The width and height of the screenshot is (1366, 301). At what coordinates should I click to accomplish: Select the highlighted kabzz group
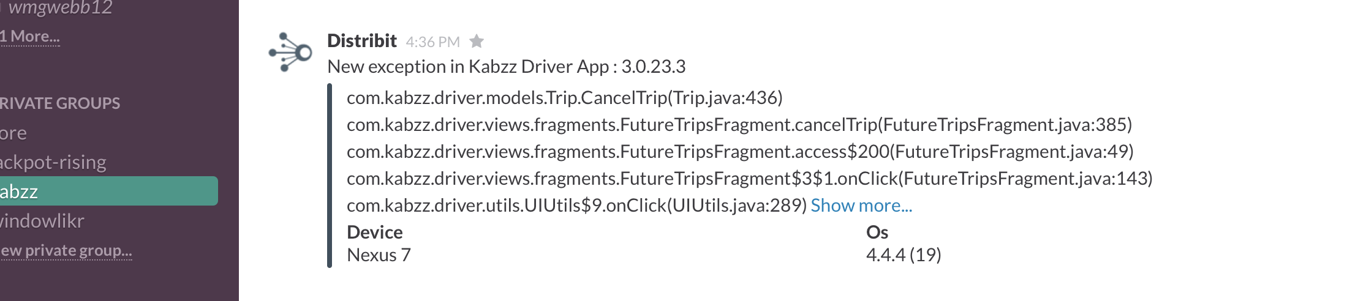click(109, 191)
